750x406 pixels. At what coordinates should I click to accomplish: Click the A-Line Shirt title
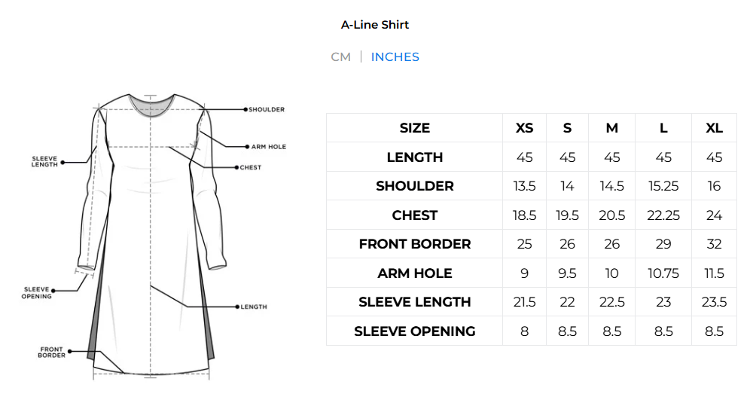tap(375, 25)
